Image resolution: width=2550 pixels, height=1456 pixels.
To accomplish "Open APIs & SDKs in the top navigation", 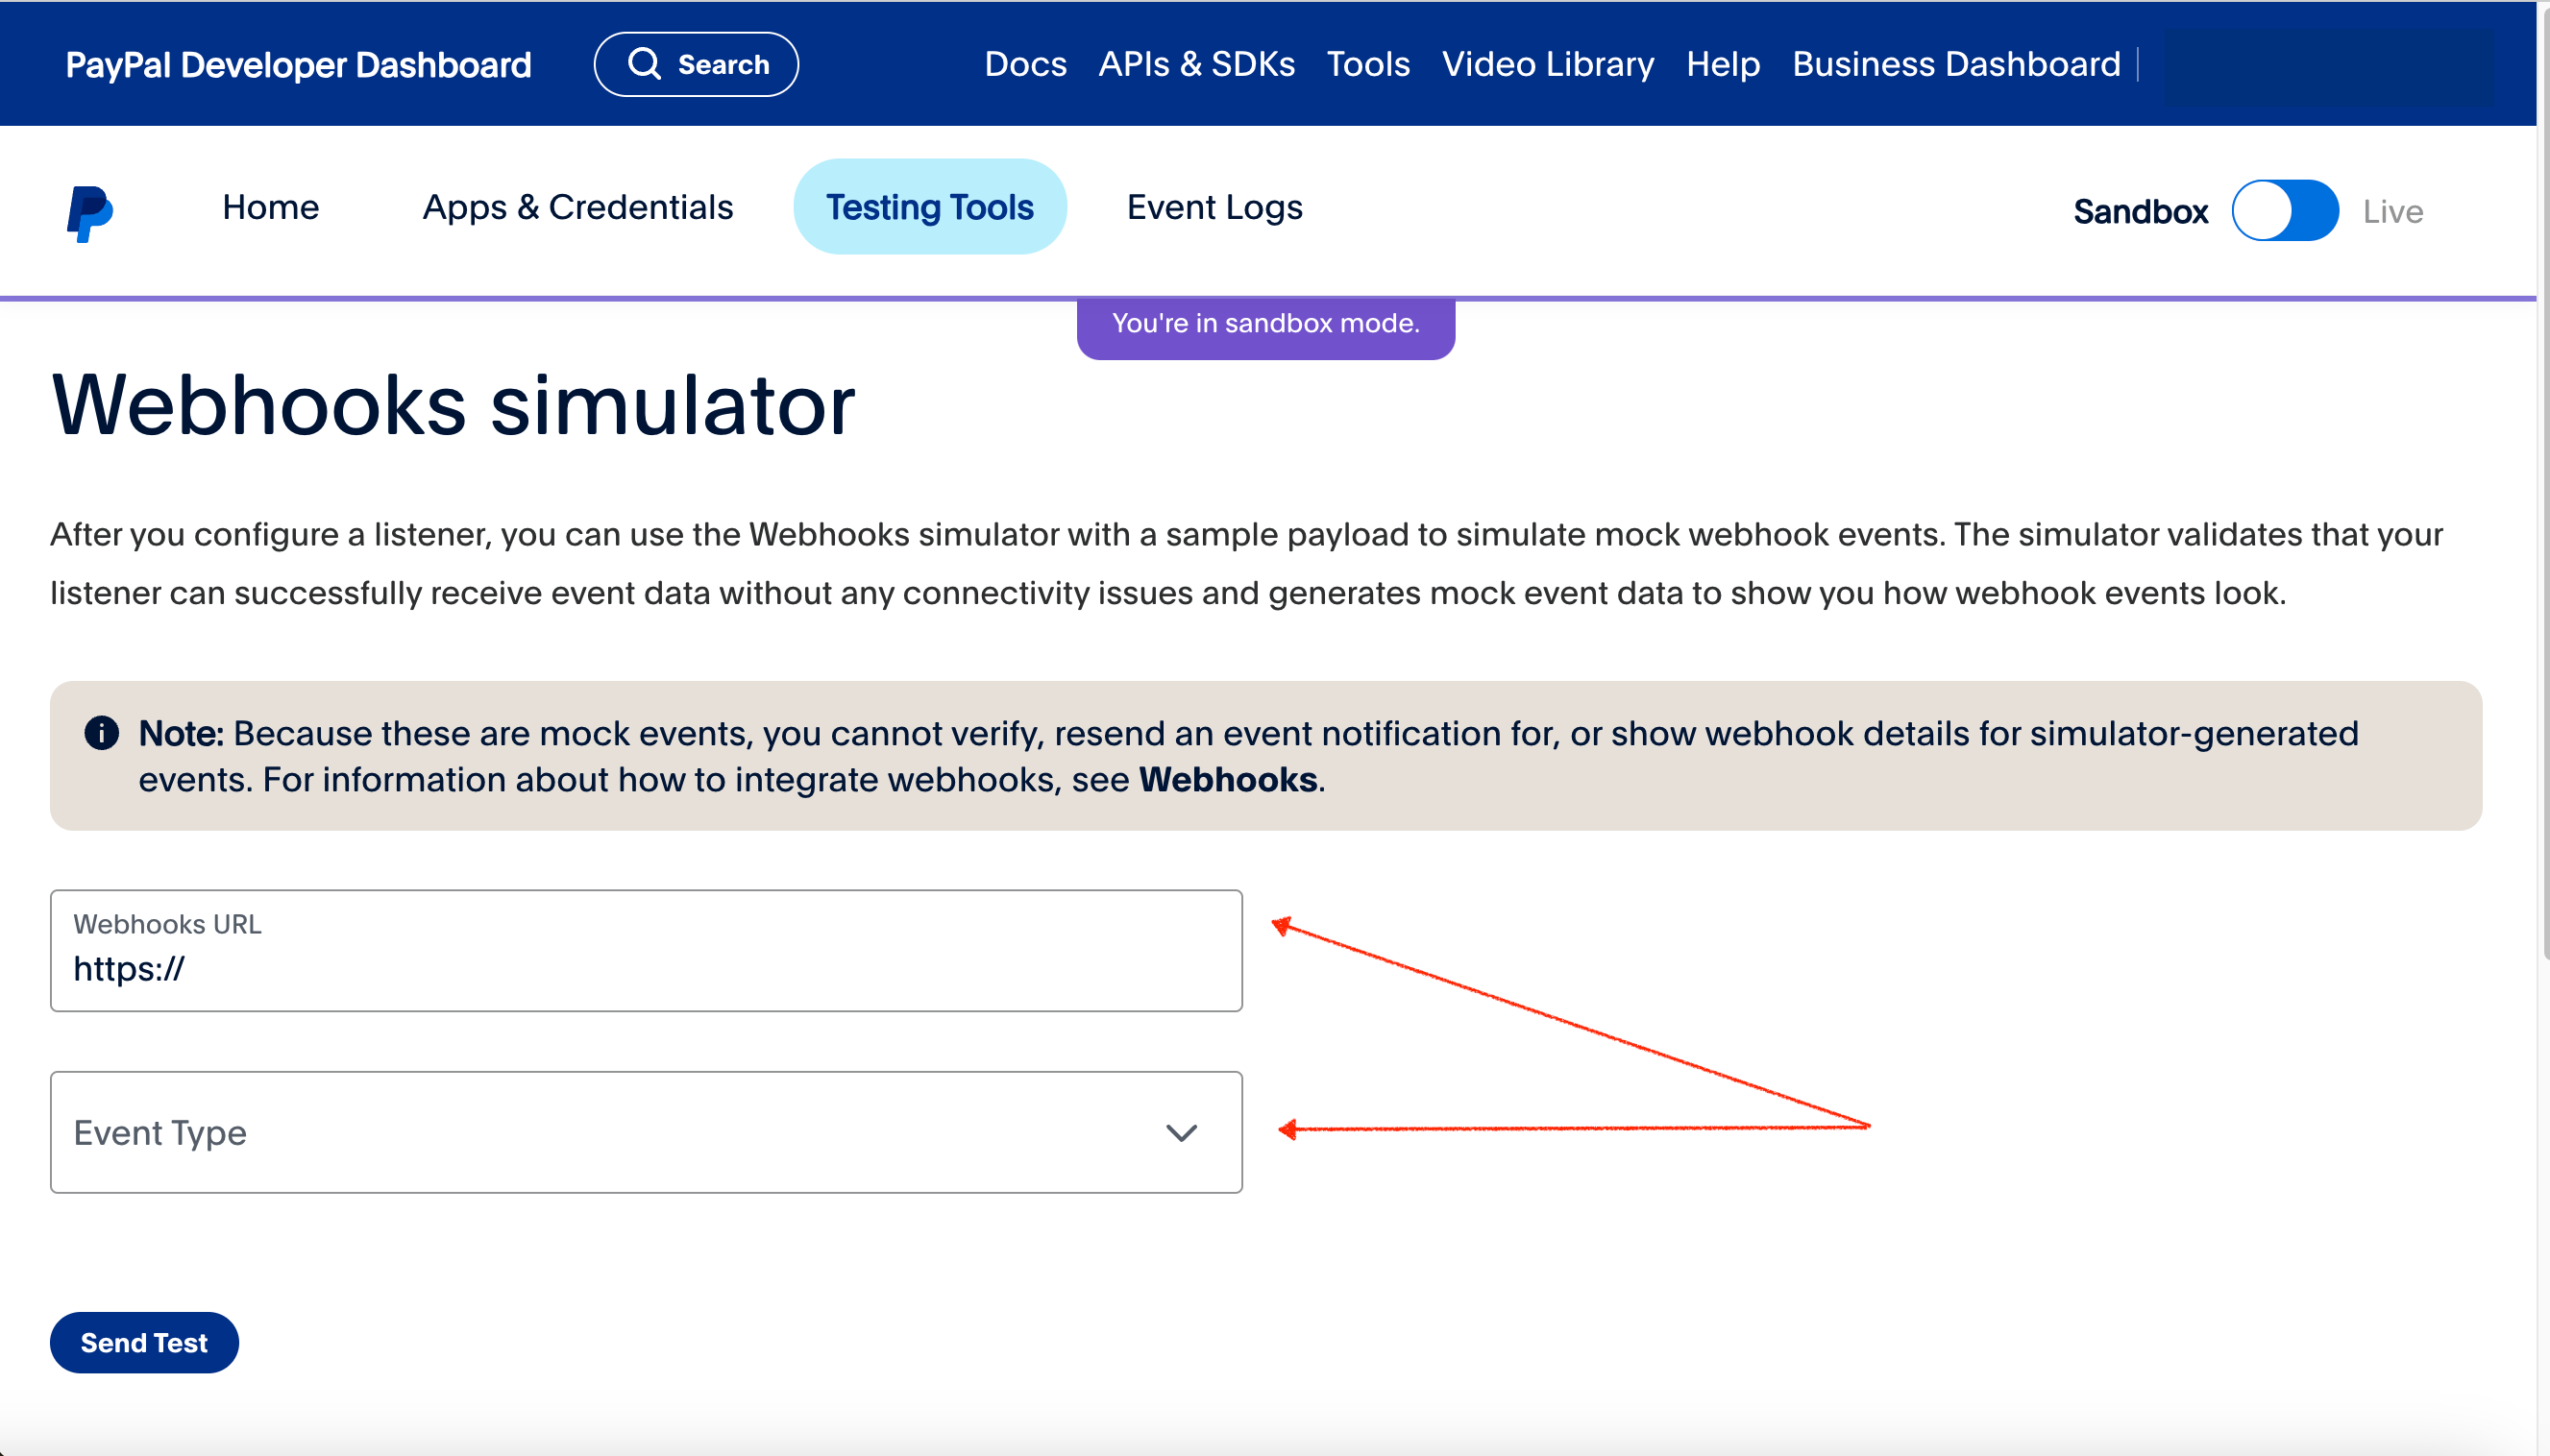I will (1196, 64).
